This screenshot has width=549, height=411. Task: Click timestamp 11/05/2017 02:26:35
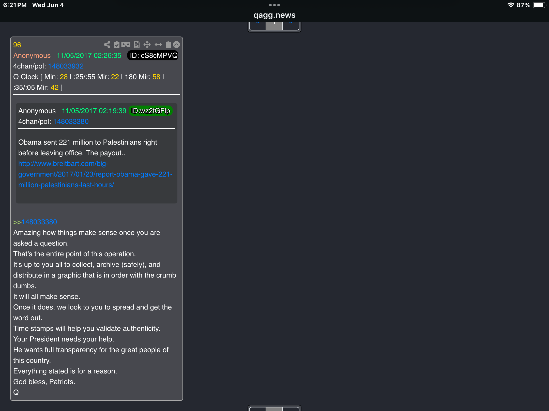pos(89,56)
